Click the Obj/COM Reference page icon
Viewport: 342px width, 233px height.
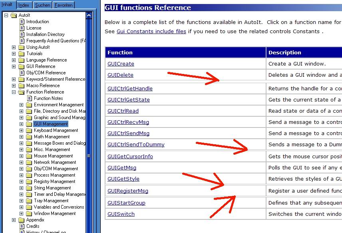[x=22, y=72]
